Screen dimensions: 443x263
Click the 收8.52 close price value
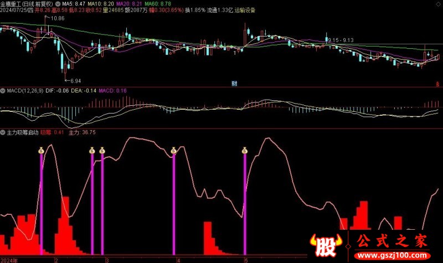pyautogui.click(x=94, y=11)
